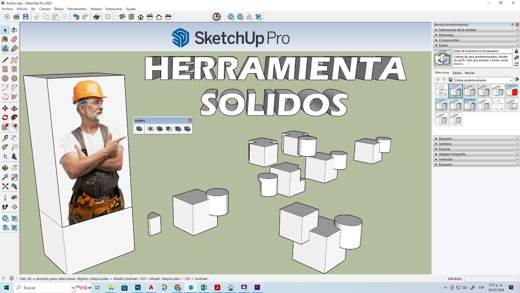Click the Outer Shell icon in Sólidos

pos(139,129)
